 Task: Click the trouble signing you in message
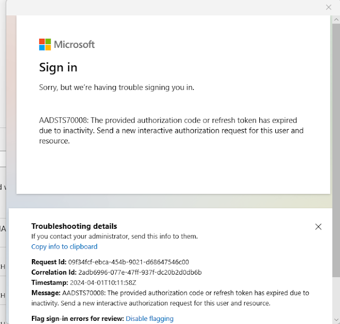click(117, 87)
